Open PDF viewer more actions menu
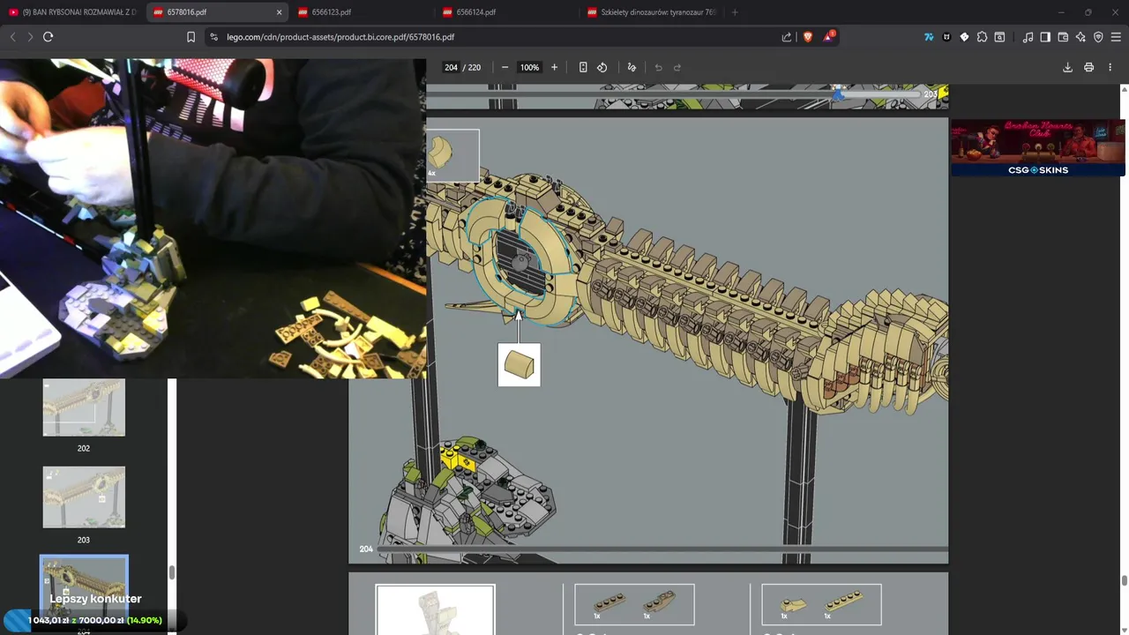The image size is (1129, 635). coord(1110,67)
